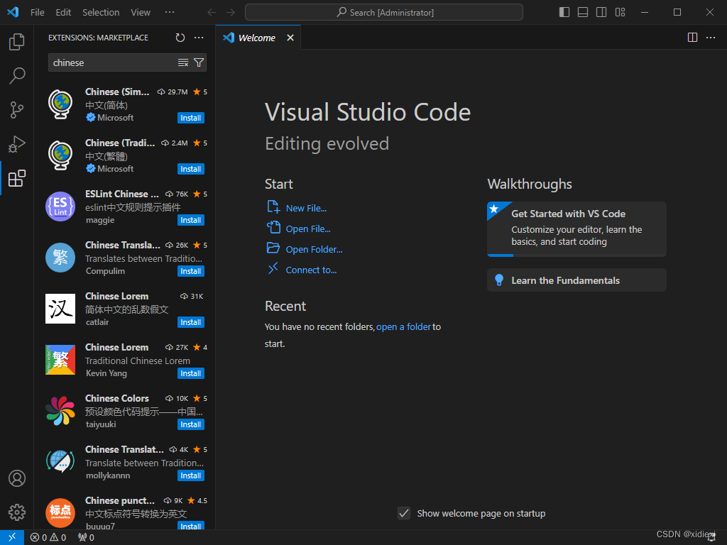Open the Search view in activity bar
The image size is (727, 545).
pos(17,75)
